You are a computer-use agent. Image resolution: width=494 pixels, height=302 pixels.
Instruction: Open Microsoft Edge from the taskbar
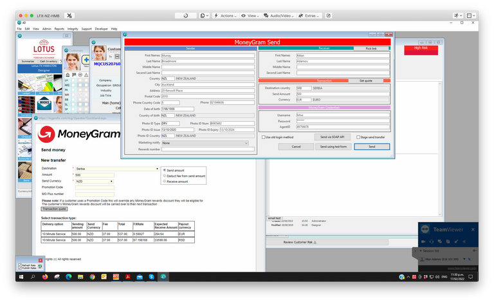(x=68, y=277)
